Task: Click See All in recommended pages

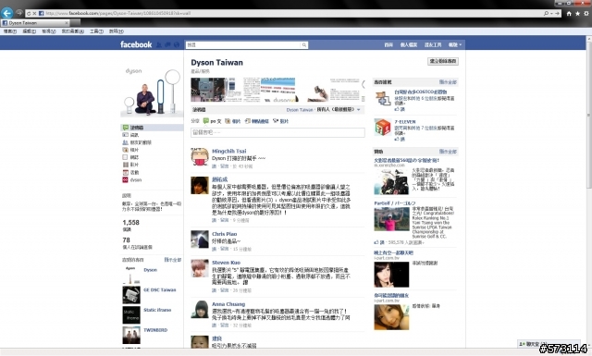Action: pyautogui.click(x=448, y=82)
